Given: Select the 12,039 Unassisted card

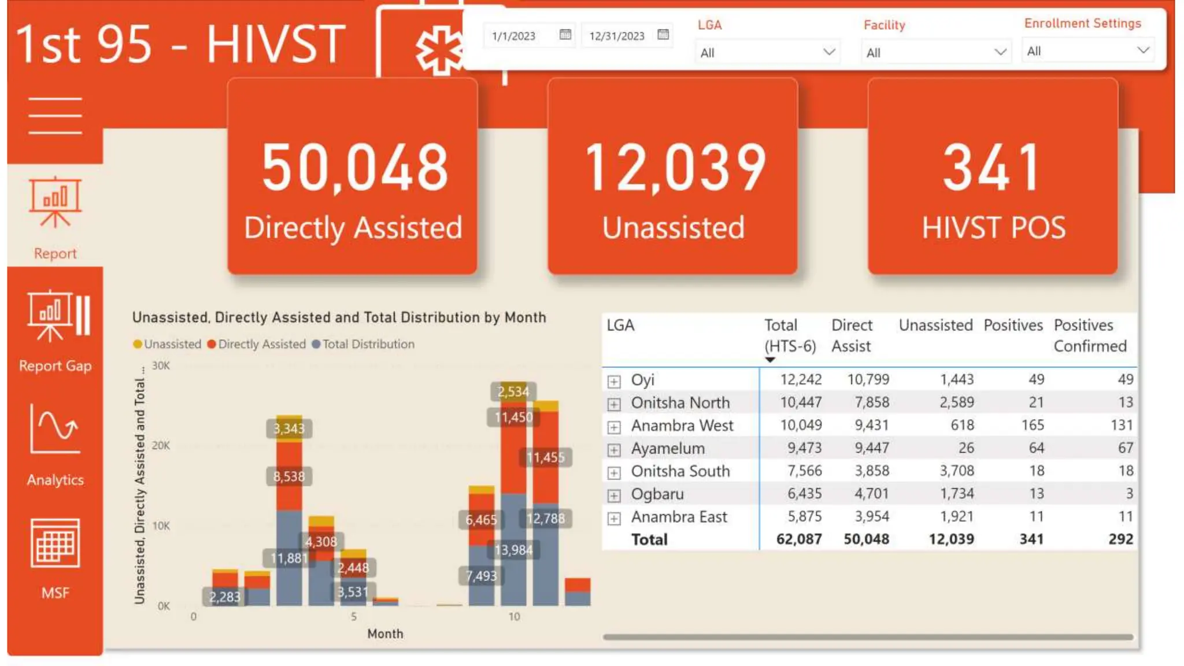Looking at the screenshot, I should pyautogui.click(x=673, y=176).
